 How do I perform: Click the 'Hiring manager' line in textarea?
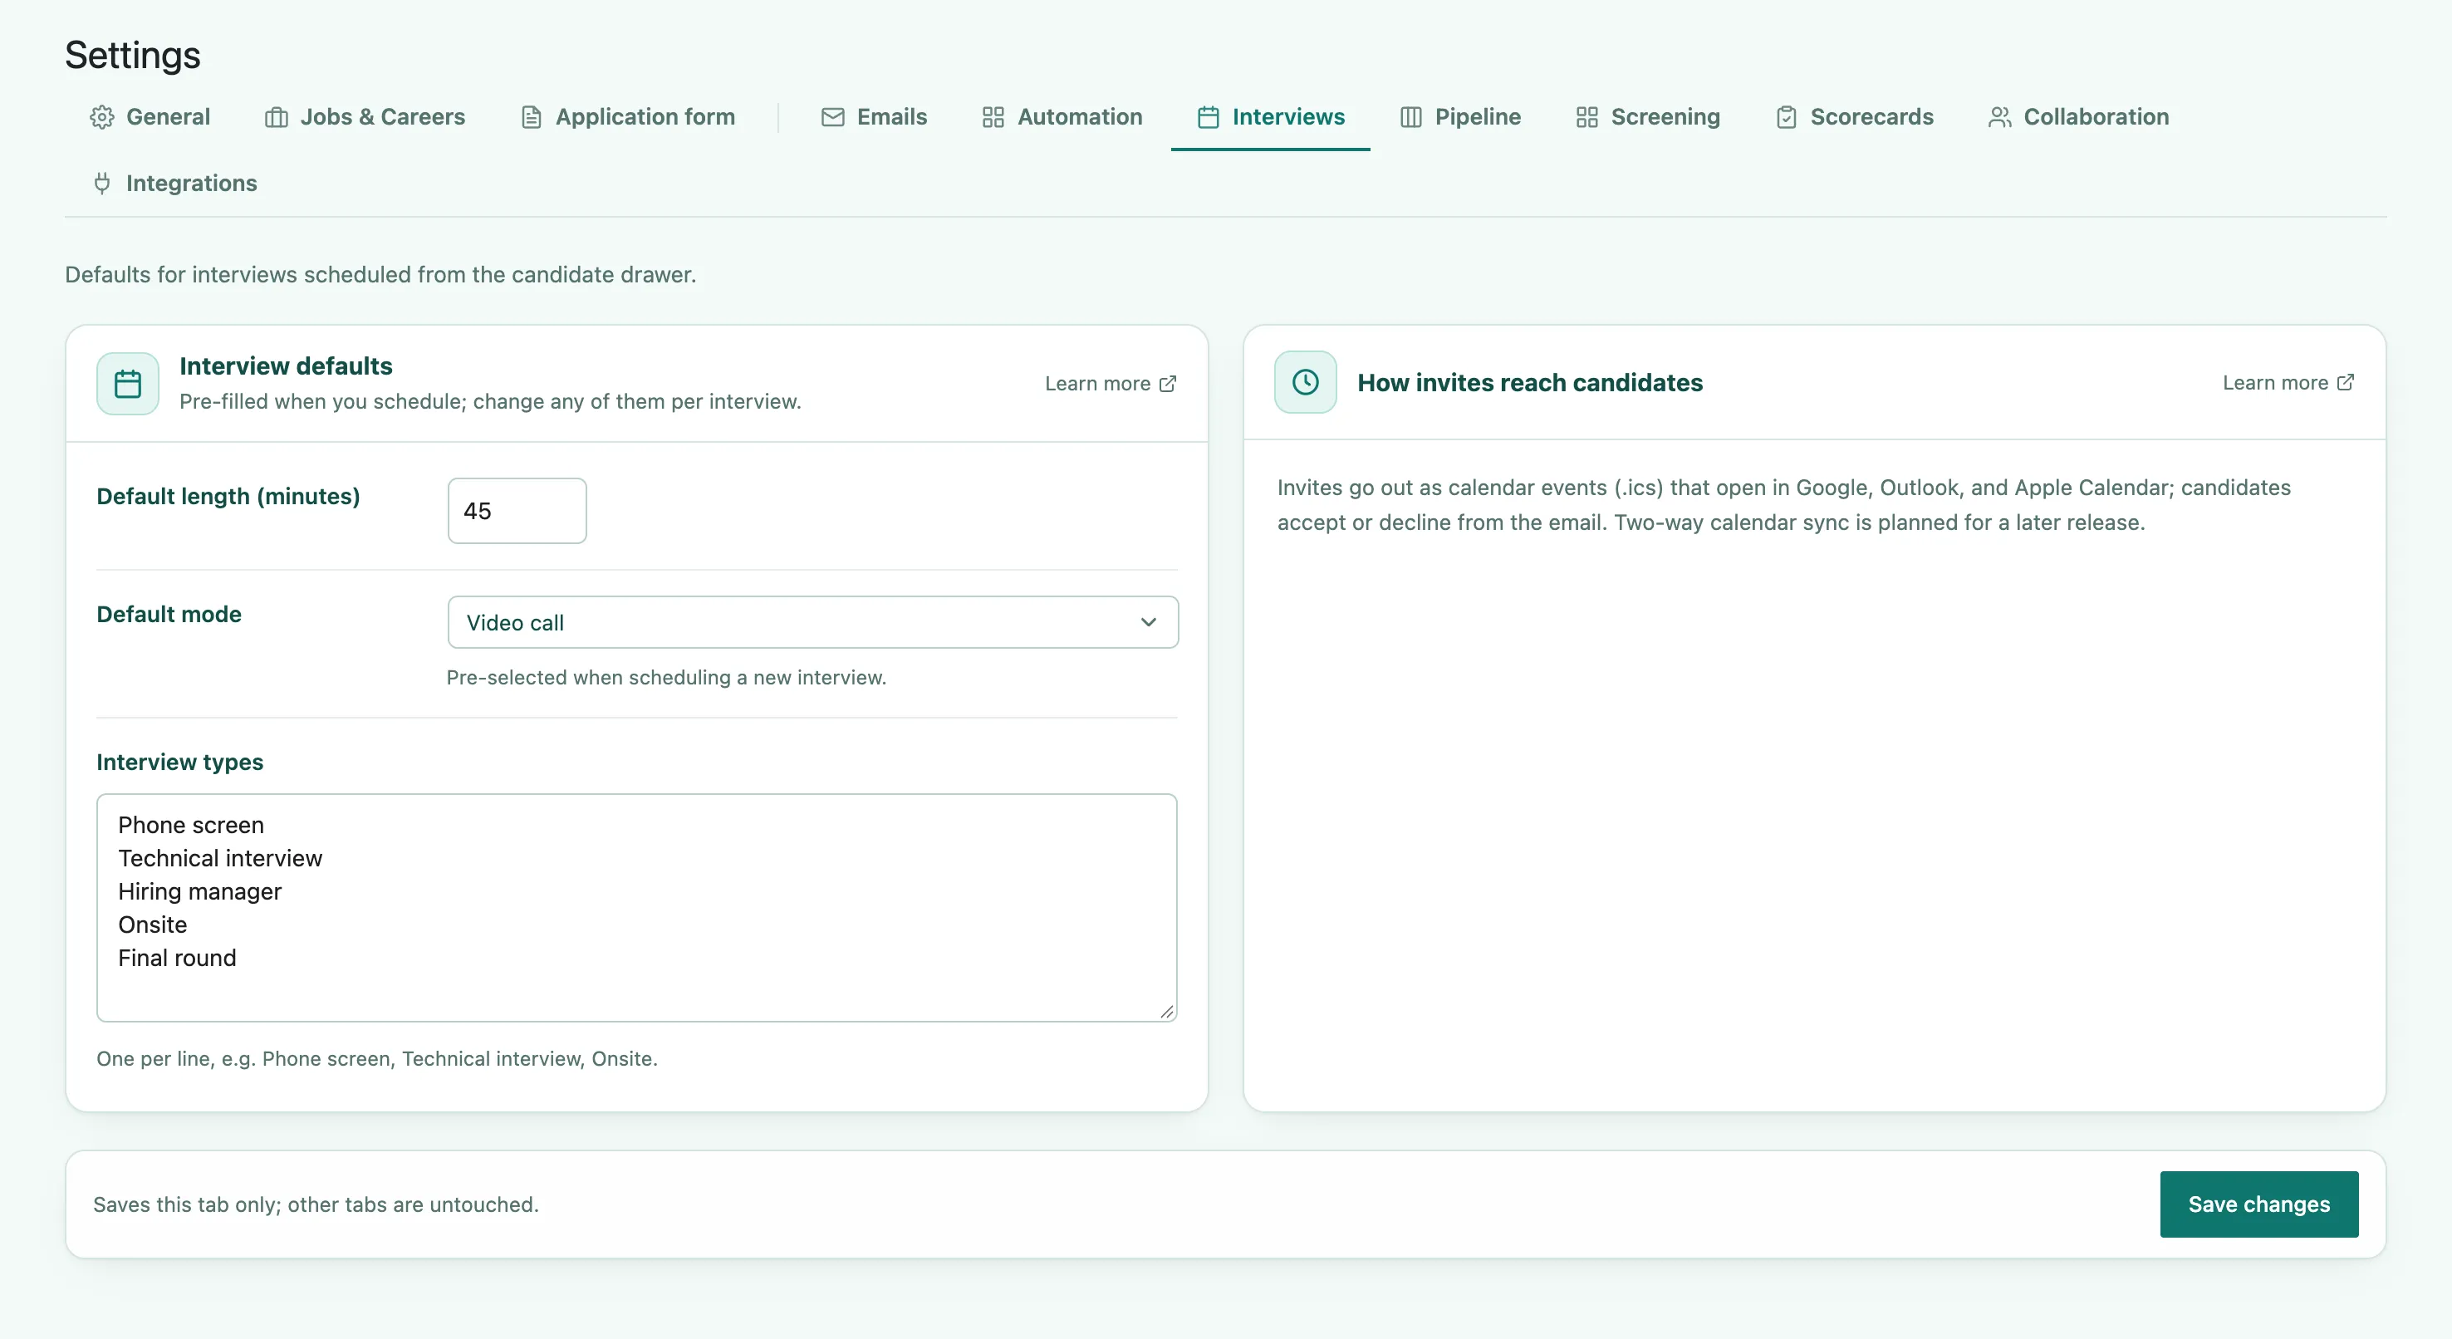200,892
